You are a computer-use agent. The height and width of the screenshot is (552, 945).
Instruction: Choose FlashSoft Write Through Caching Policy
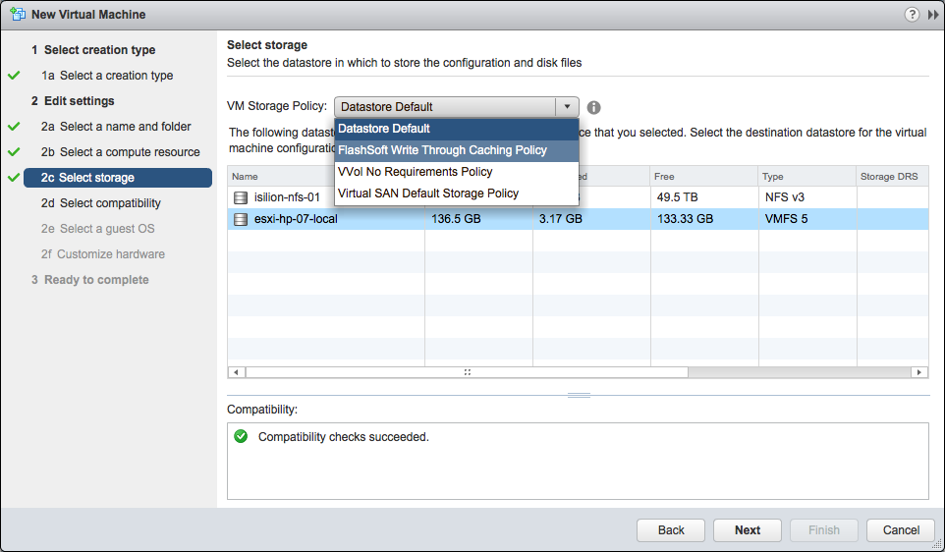click(442, 150)
